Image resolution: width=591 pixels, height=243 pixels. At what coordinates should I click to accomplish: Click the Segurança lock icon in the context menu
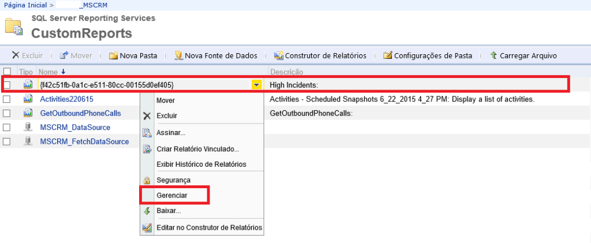147,181
